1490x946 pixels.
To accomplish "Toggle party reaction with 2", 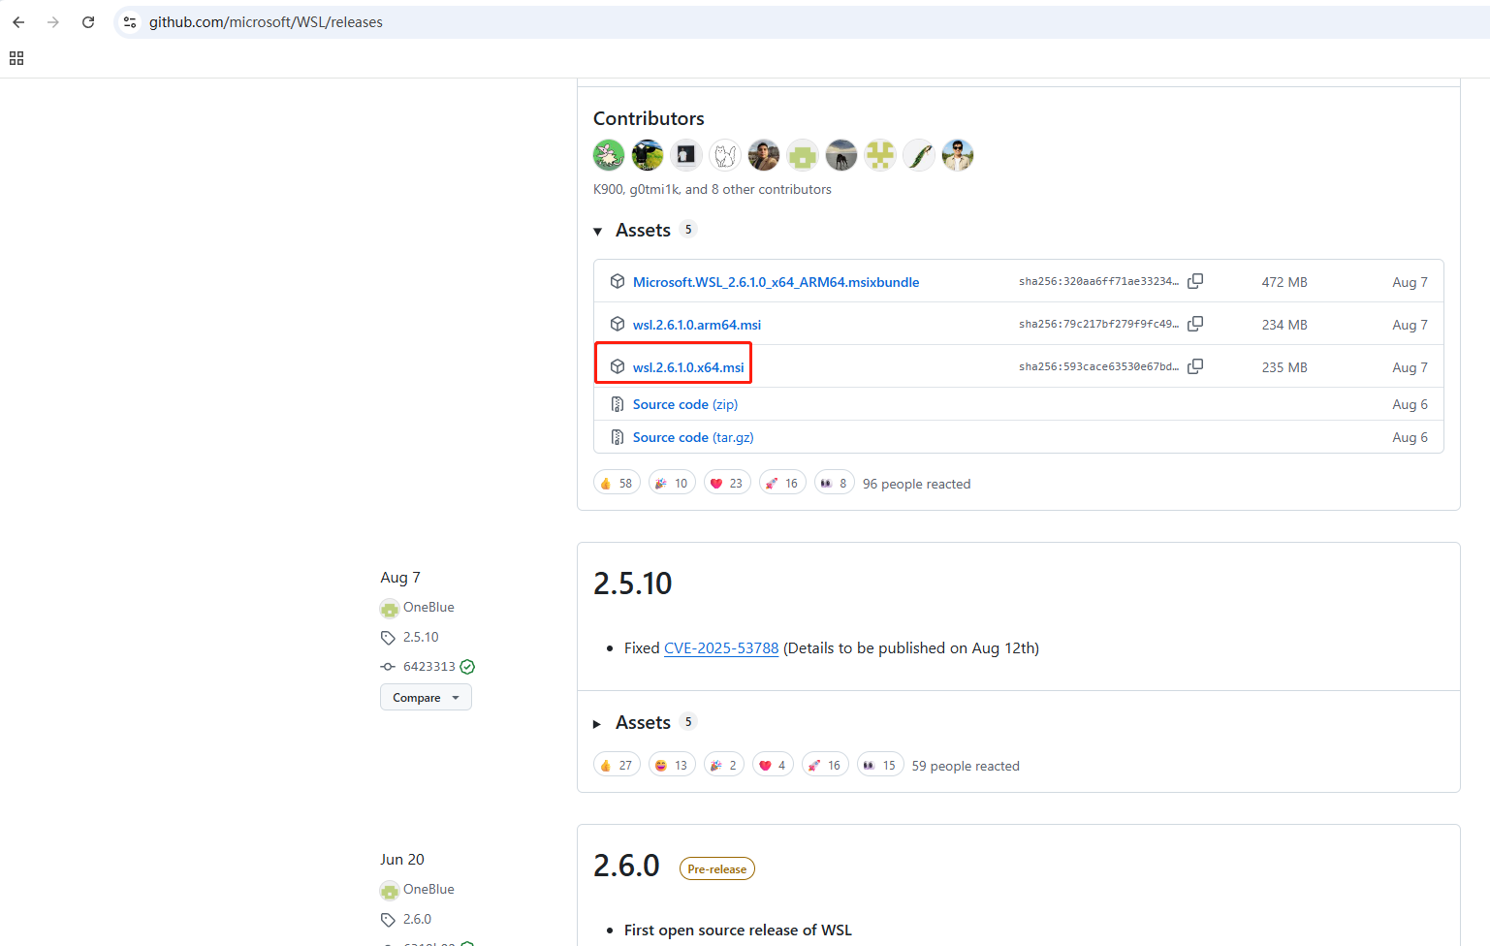I will (724, 765).
